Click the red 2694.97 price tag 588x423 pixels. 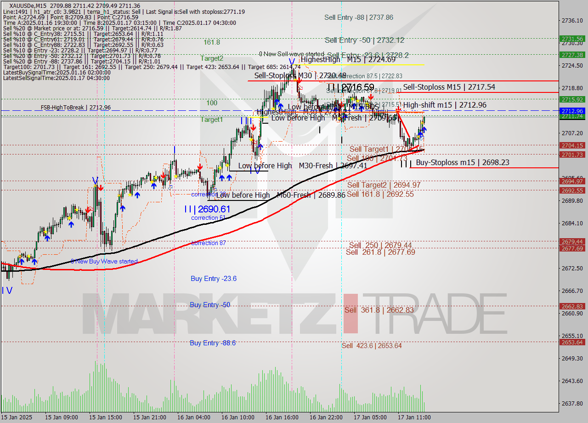tap(572, 181)
